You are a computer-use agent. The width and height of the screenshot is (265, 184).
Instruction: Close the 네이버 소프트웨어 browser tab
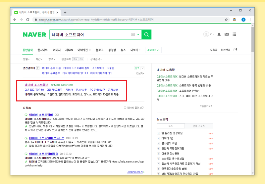[57, 13]
